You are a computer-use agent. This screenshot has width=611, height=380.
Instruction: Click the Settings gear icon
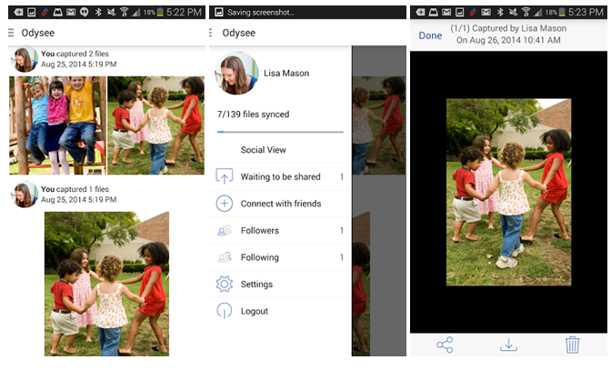point(225,285)
